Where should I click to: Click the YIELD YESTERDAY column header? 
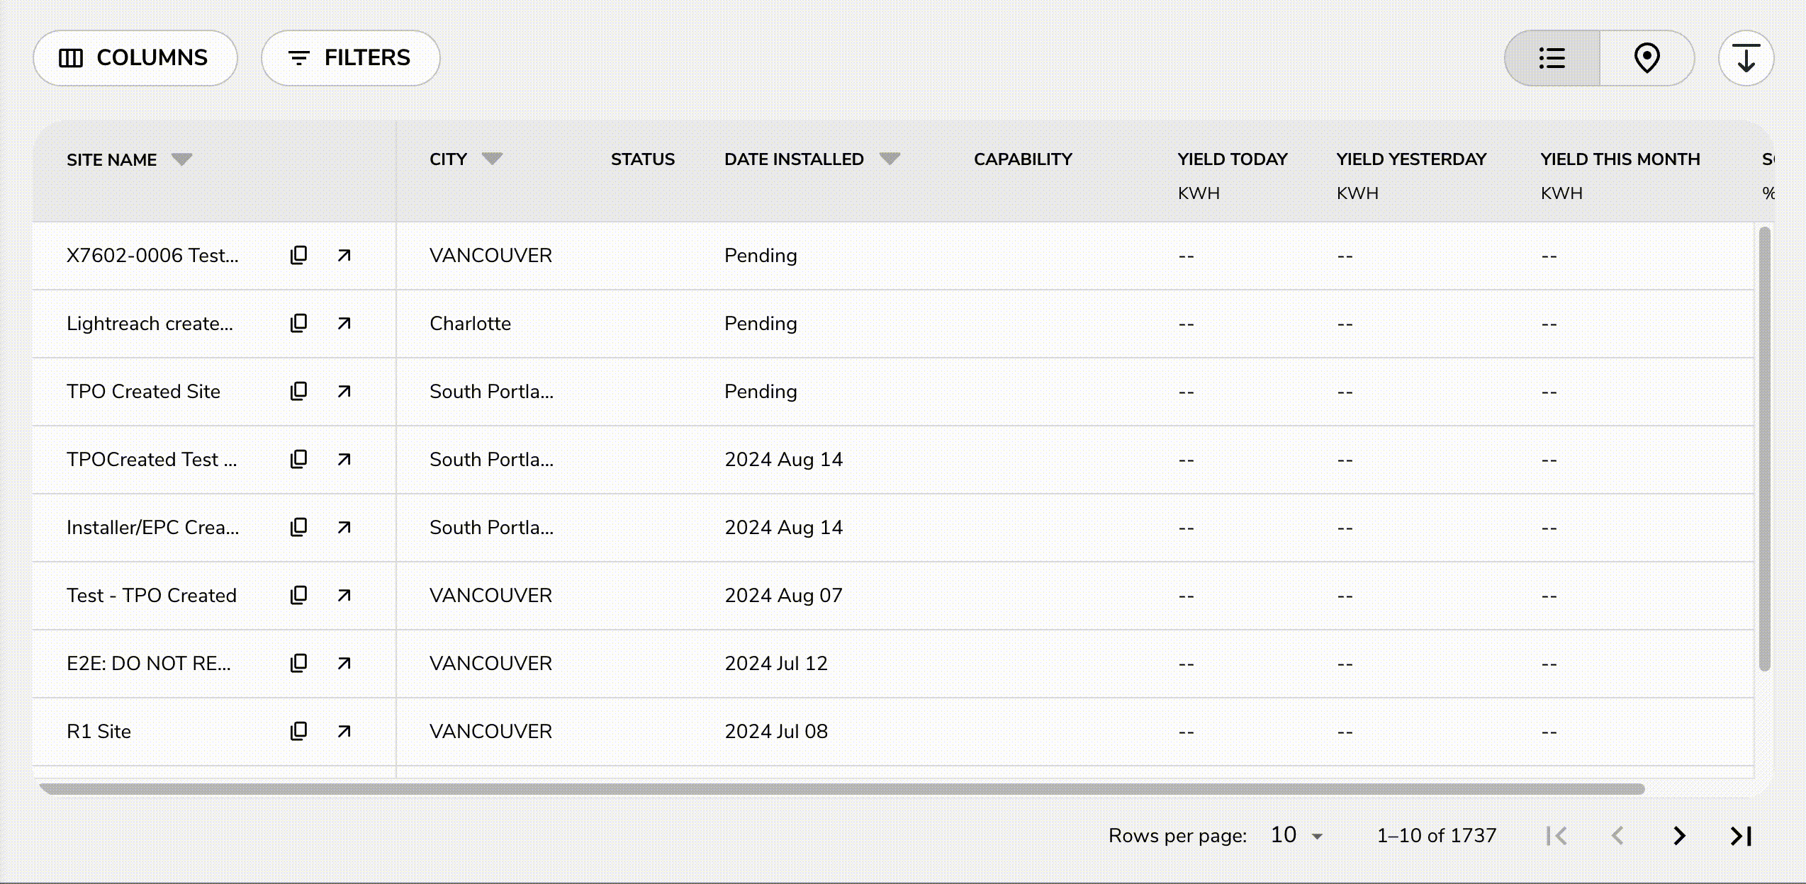tap(1411, 159)
